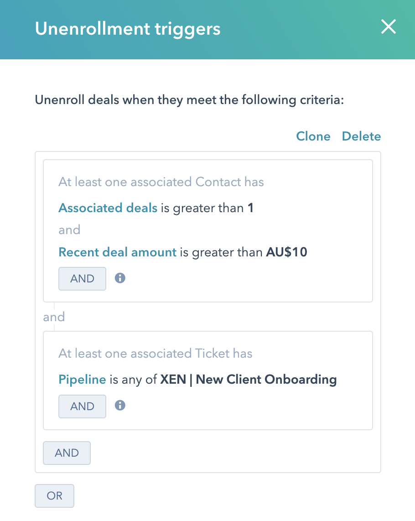
Task: Click the XEN | New Client Onboarding value
Action: (248, 379)
